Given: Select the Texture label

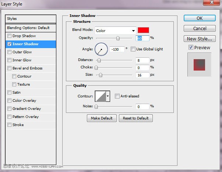Looking at the screenshot, I should (24, 85).
